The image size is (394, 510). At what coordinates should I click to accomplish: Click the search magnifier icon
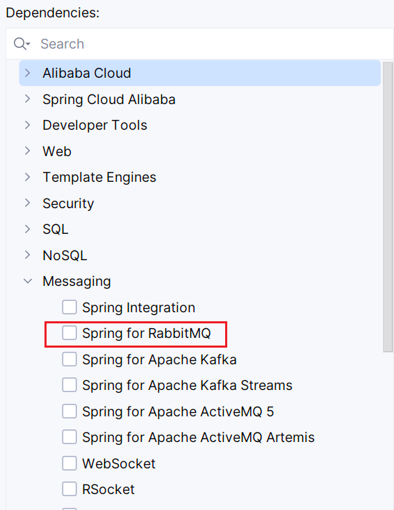22,44
